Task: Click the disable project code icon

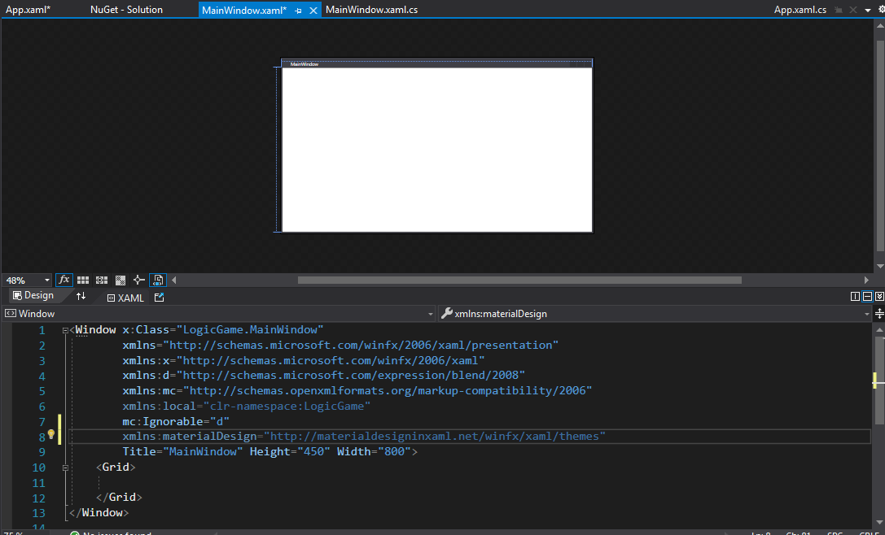Action: (x=158, y=280)
